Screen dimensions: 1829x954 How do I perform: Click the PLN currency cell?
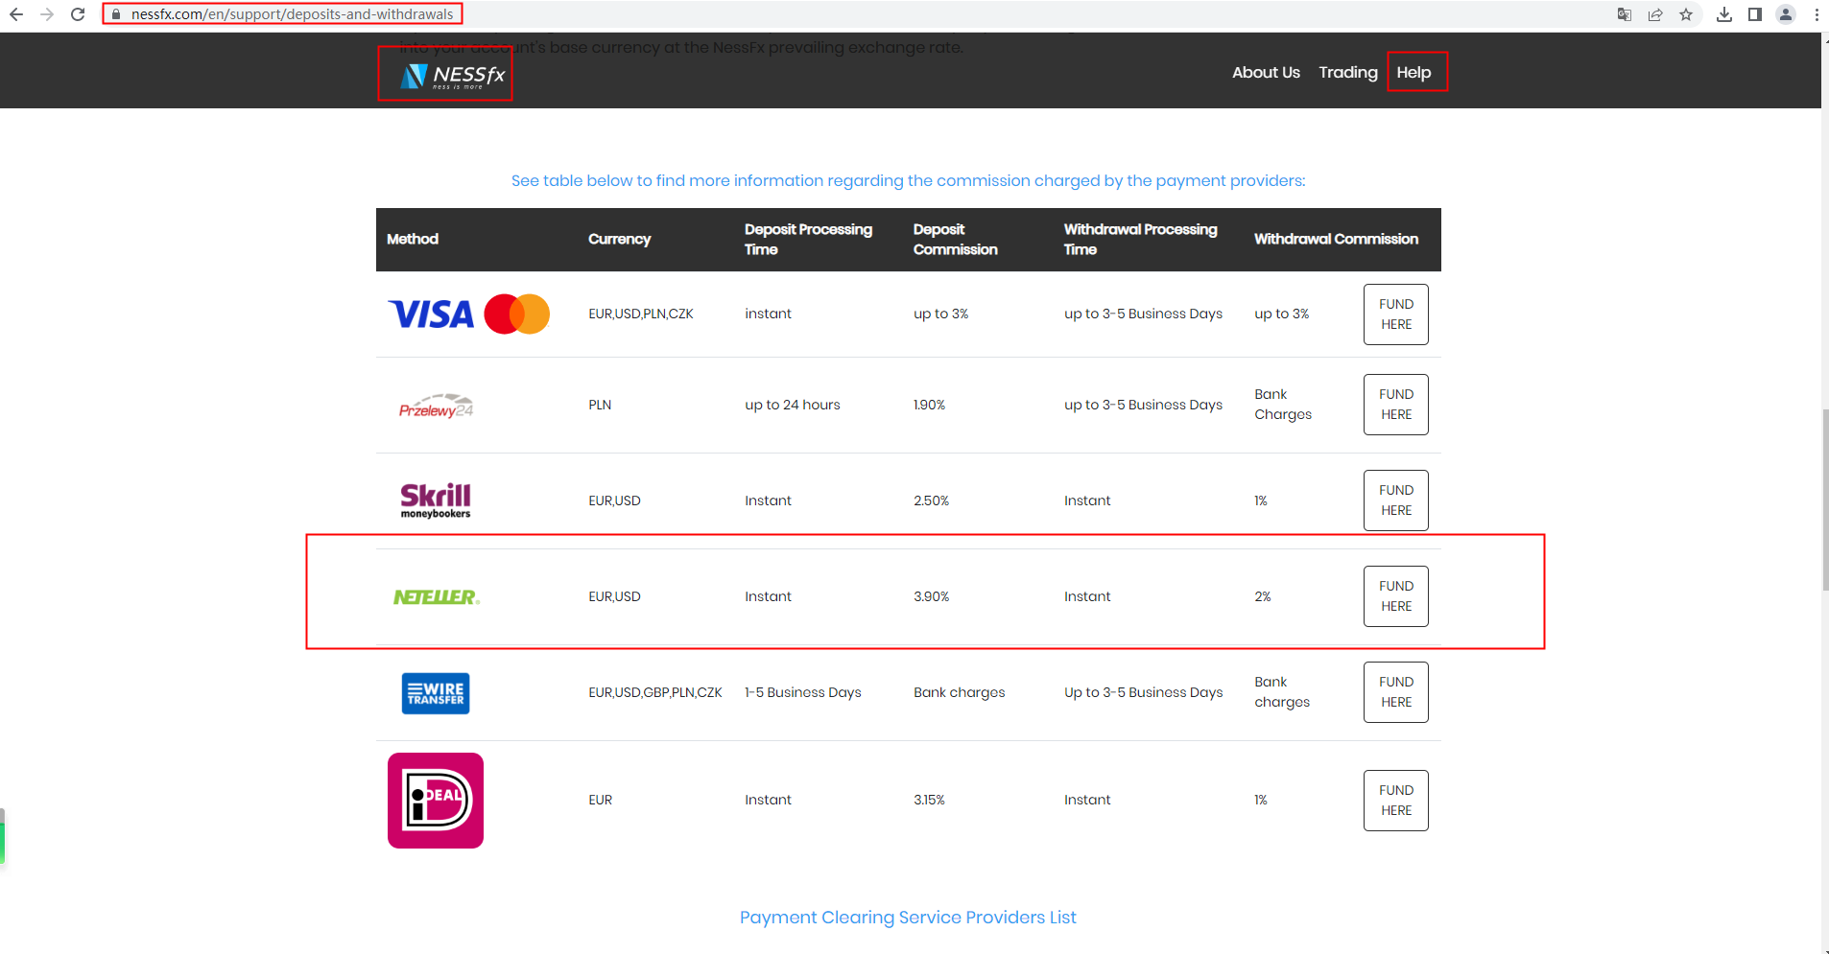click(x=600, y=405)
